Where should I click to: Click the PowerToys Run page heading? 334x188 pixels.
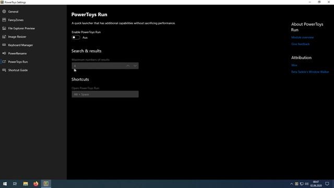click(x=89, y=15)
